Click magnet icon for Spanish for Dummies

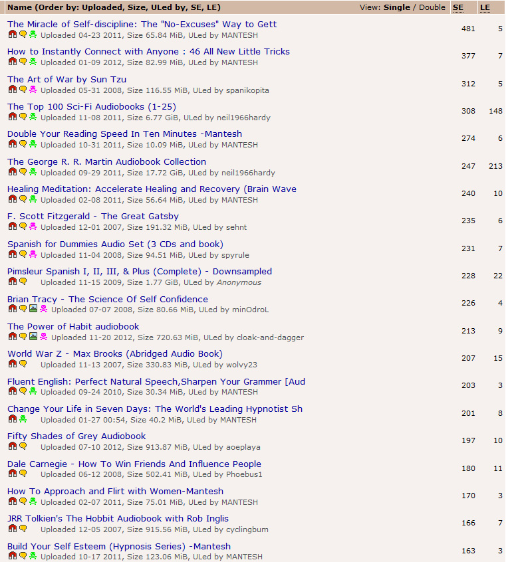13,254
